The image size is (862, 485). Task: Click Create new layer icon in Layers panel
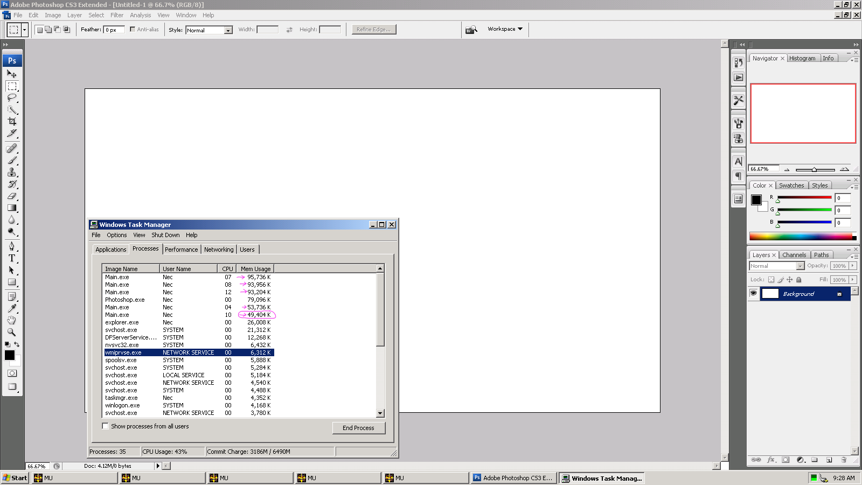click(829, 460)
